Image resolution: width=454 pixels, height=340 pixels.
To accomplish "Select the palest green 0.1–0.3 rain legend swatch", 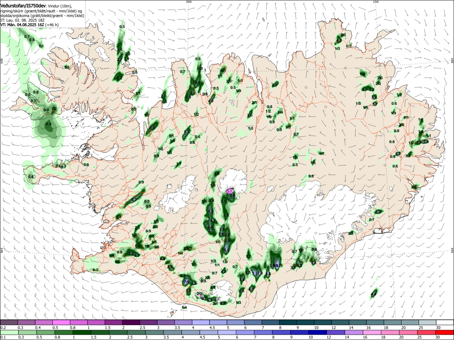I will pos(10,332).
